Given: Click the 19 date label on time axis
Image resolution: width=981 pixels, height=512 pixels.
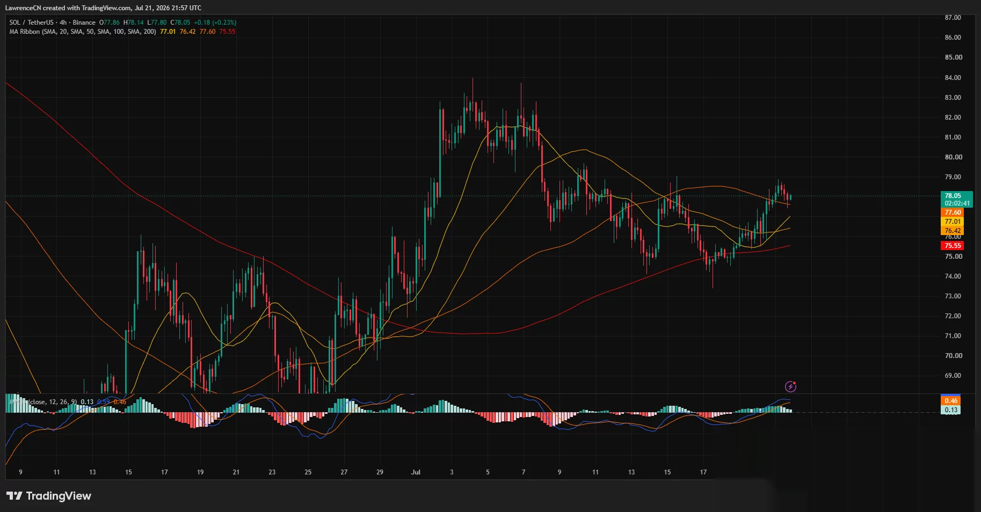Looking at the screenshot, I should click(200, 472).
